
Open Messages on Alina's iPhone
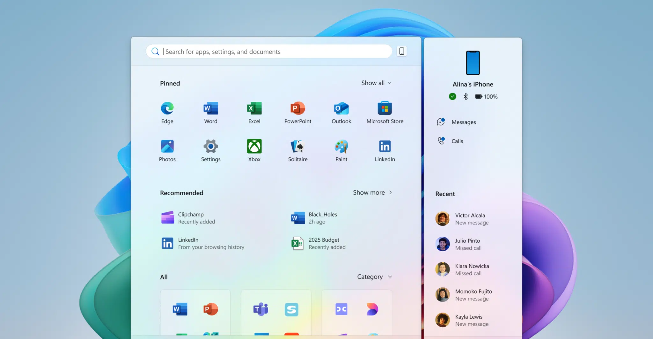[464, 122]
